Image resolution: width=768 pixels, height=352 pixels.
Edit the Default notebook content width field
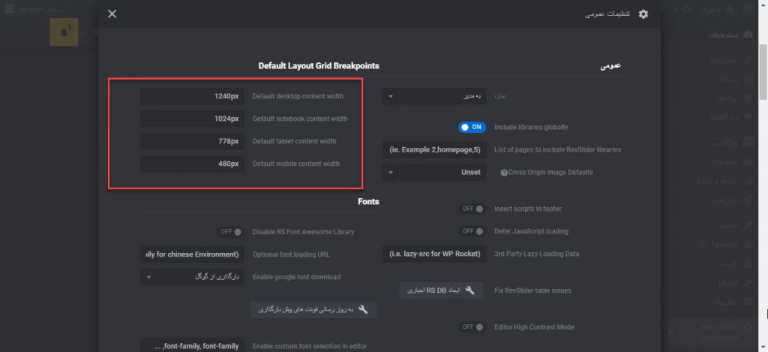pyautogui.click(x=193, y=119)
